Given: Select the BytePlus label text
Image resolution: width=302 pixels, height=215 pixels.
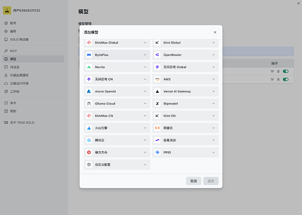Looking at the screenshot, I should point(102,55).
